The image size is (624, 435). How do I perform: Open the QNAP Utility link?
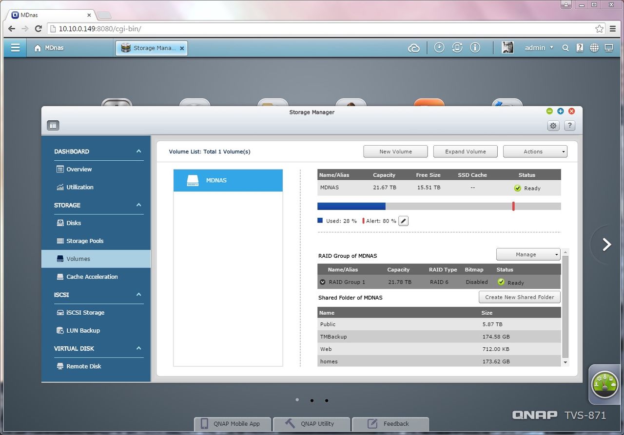(x=312, y=424)
